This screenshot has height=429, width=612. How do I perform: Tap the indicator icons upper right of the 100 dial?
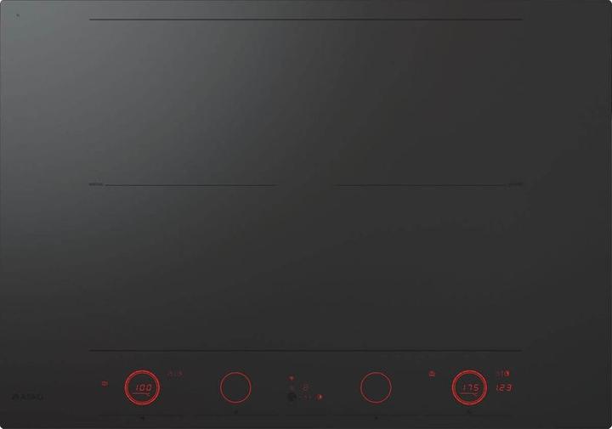(175, 374)
